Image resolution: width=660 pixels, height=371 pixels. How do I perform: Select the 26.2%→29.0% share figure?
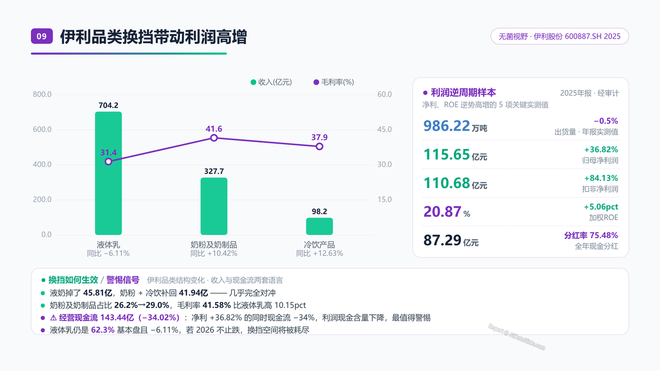coord(142,305)
